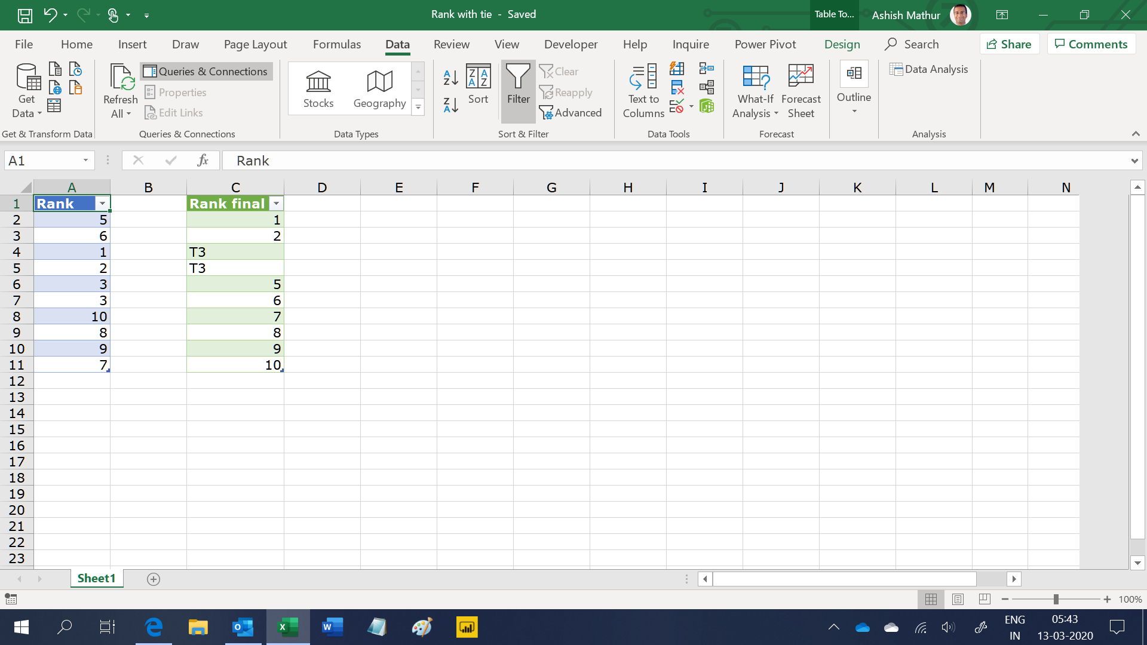This screenshot has height=645, width=1147.
Task: Switch to Page Break Preview
Action: point(985,599)
